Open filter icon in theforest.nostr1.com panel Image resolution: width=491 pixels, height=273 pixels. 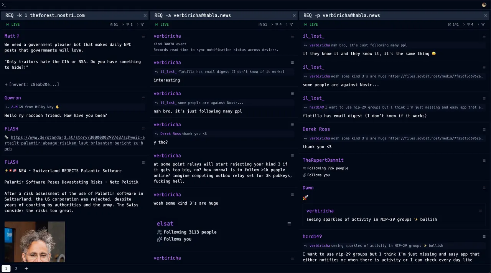142,25
